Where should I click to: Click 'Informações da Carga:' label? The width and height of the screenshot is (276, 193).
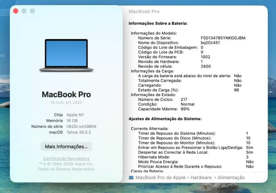click(x=152, y=71)
